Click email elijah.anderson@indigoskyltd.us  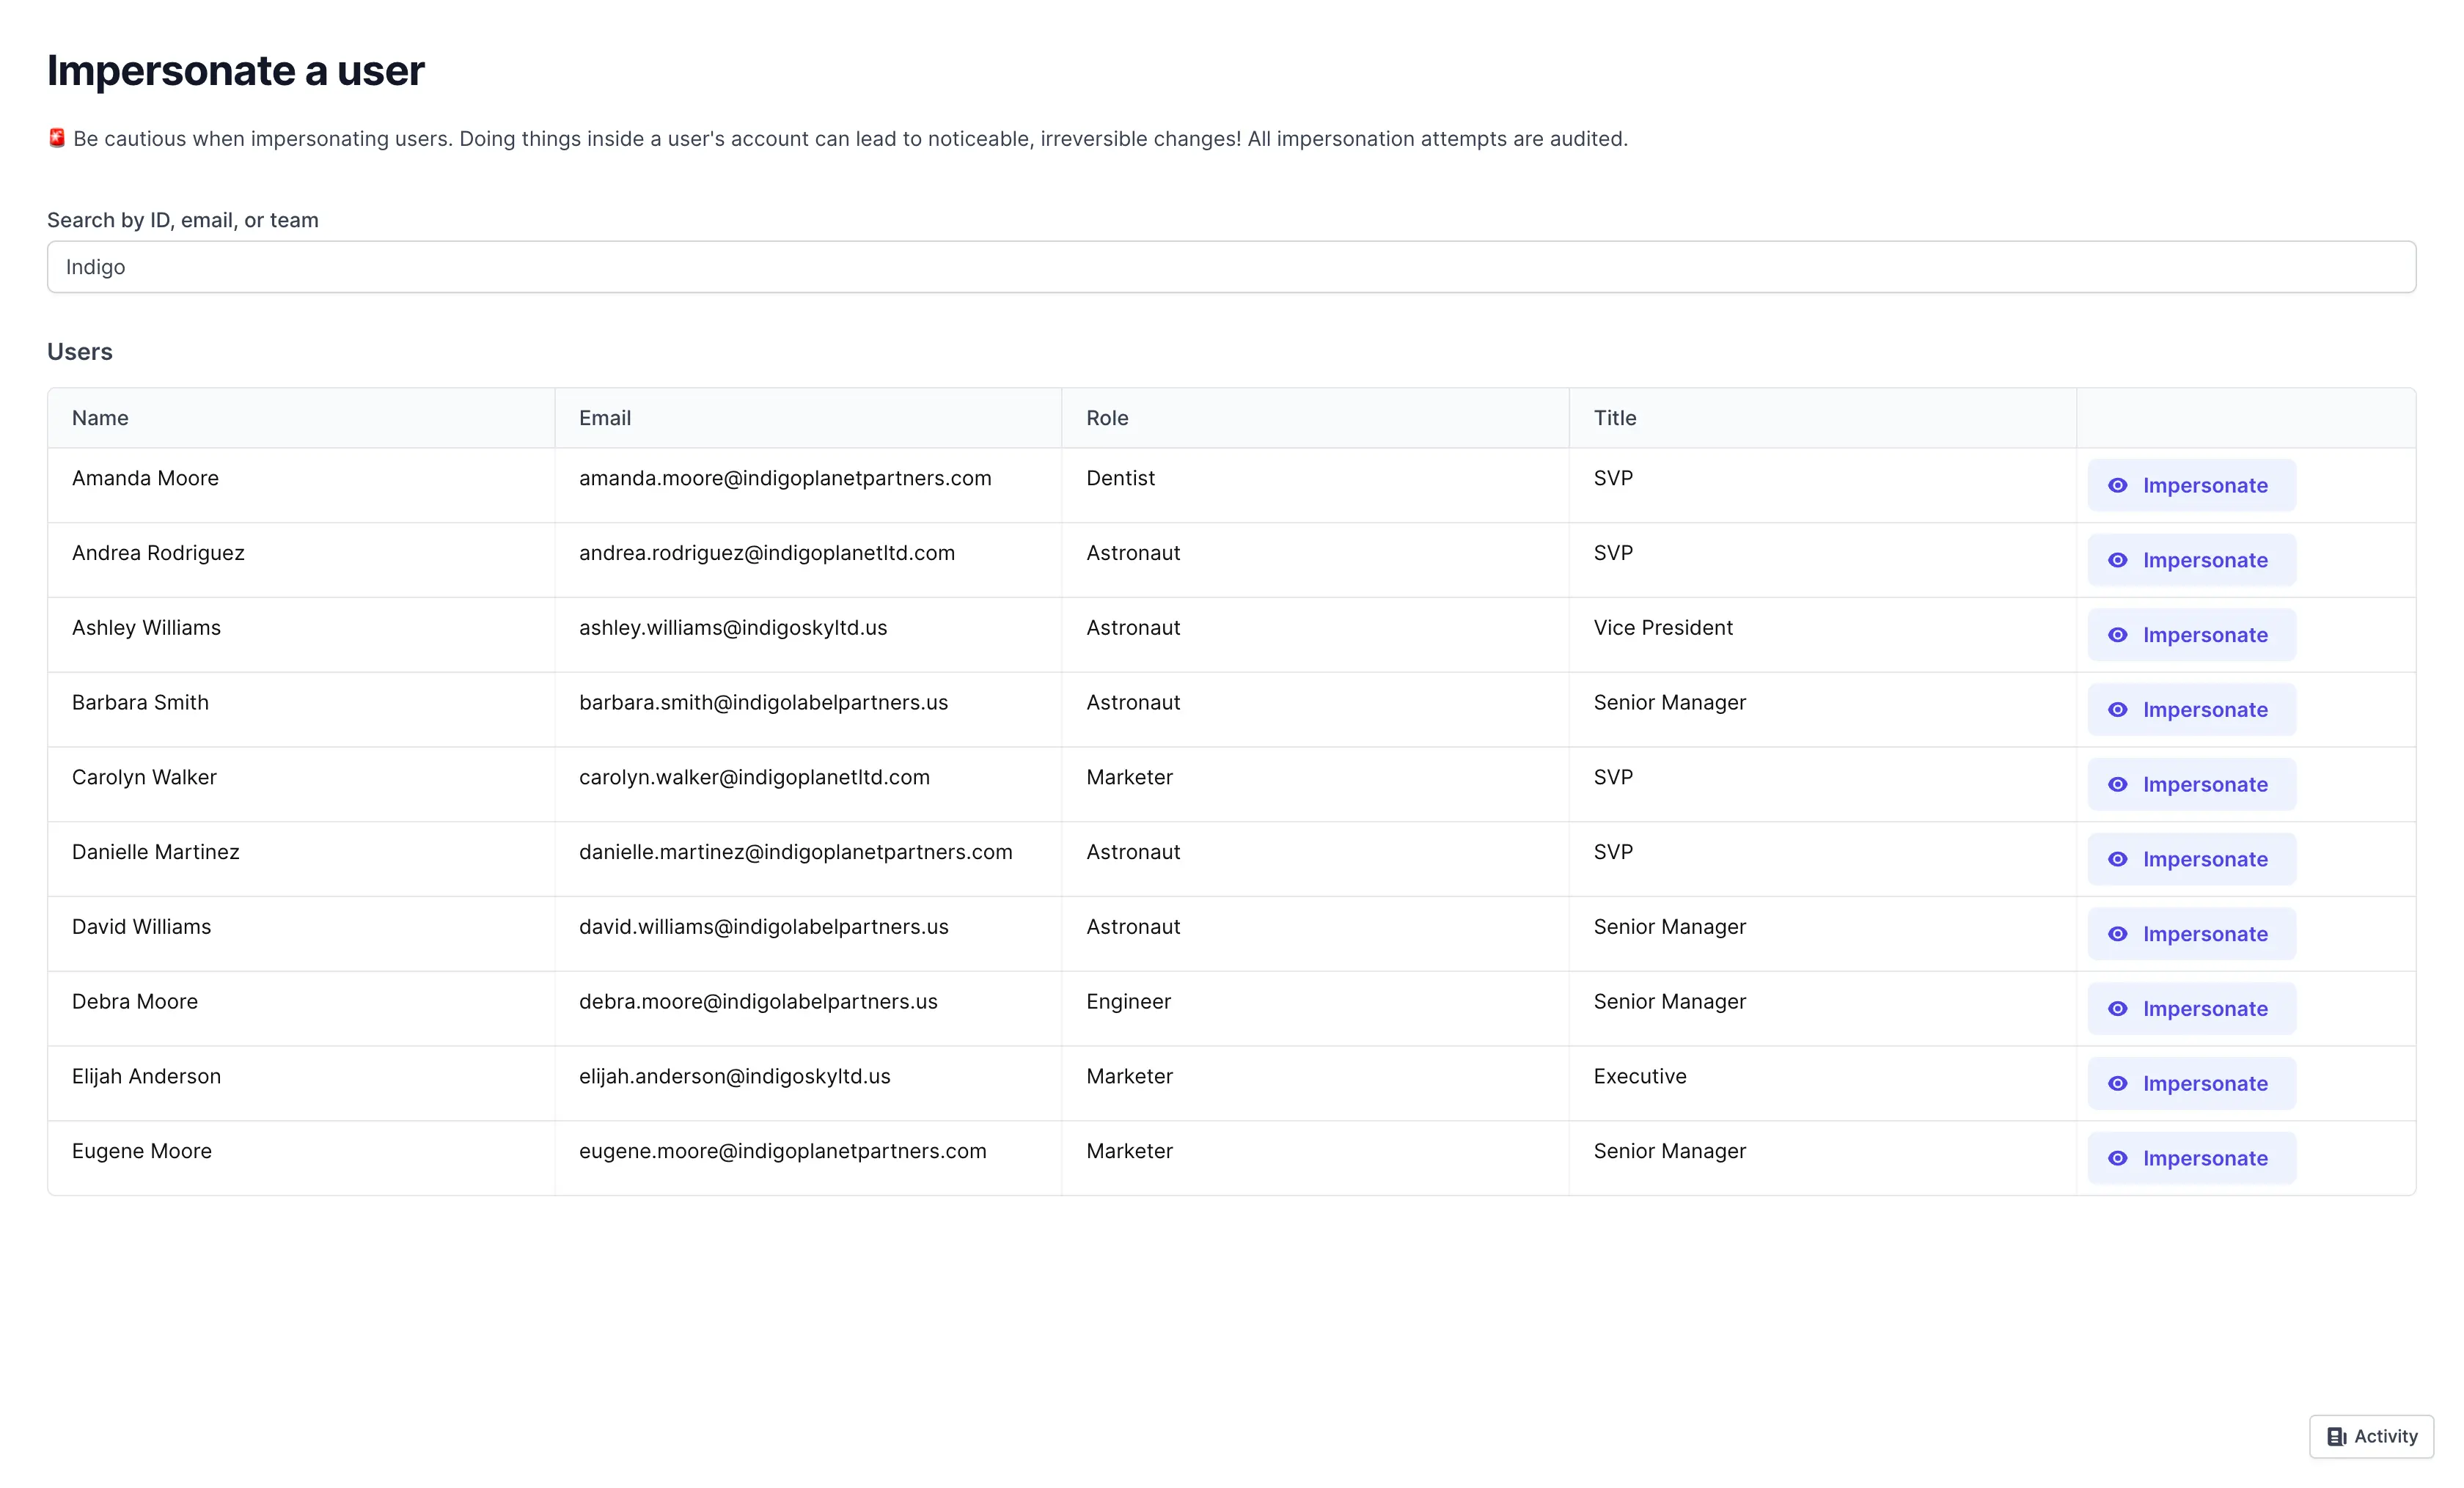pos(735,1076)
